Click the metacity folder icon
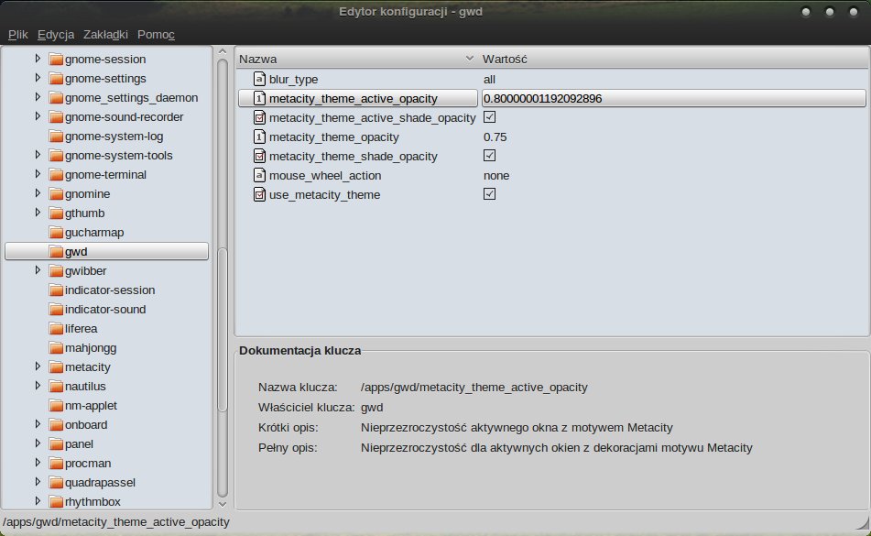 (x=56, y=367)
